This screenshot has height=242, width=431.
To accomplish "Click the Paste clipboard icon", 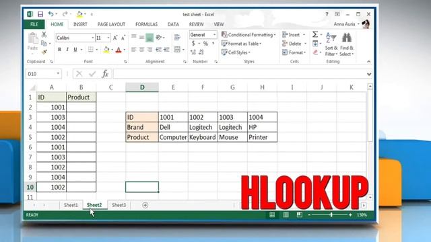I will [x=33, y=38].
